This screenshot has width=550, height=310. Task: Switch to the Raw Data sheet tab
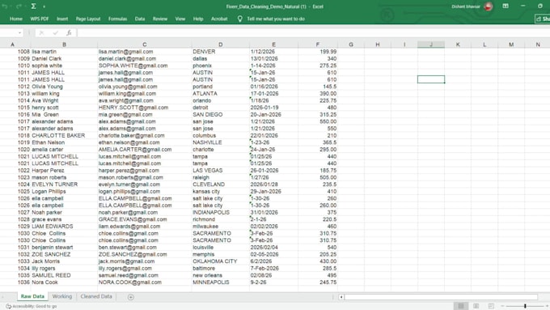(x=32, y=296)
